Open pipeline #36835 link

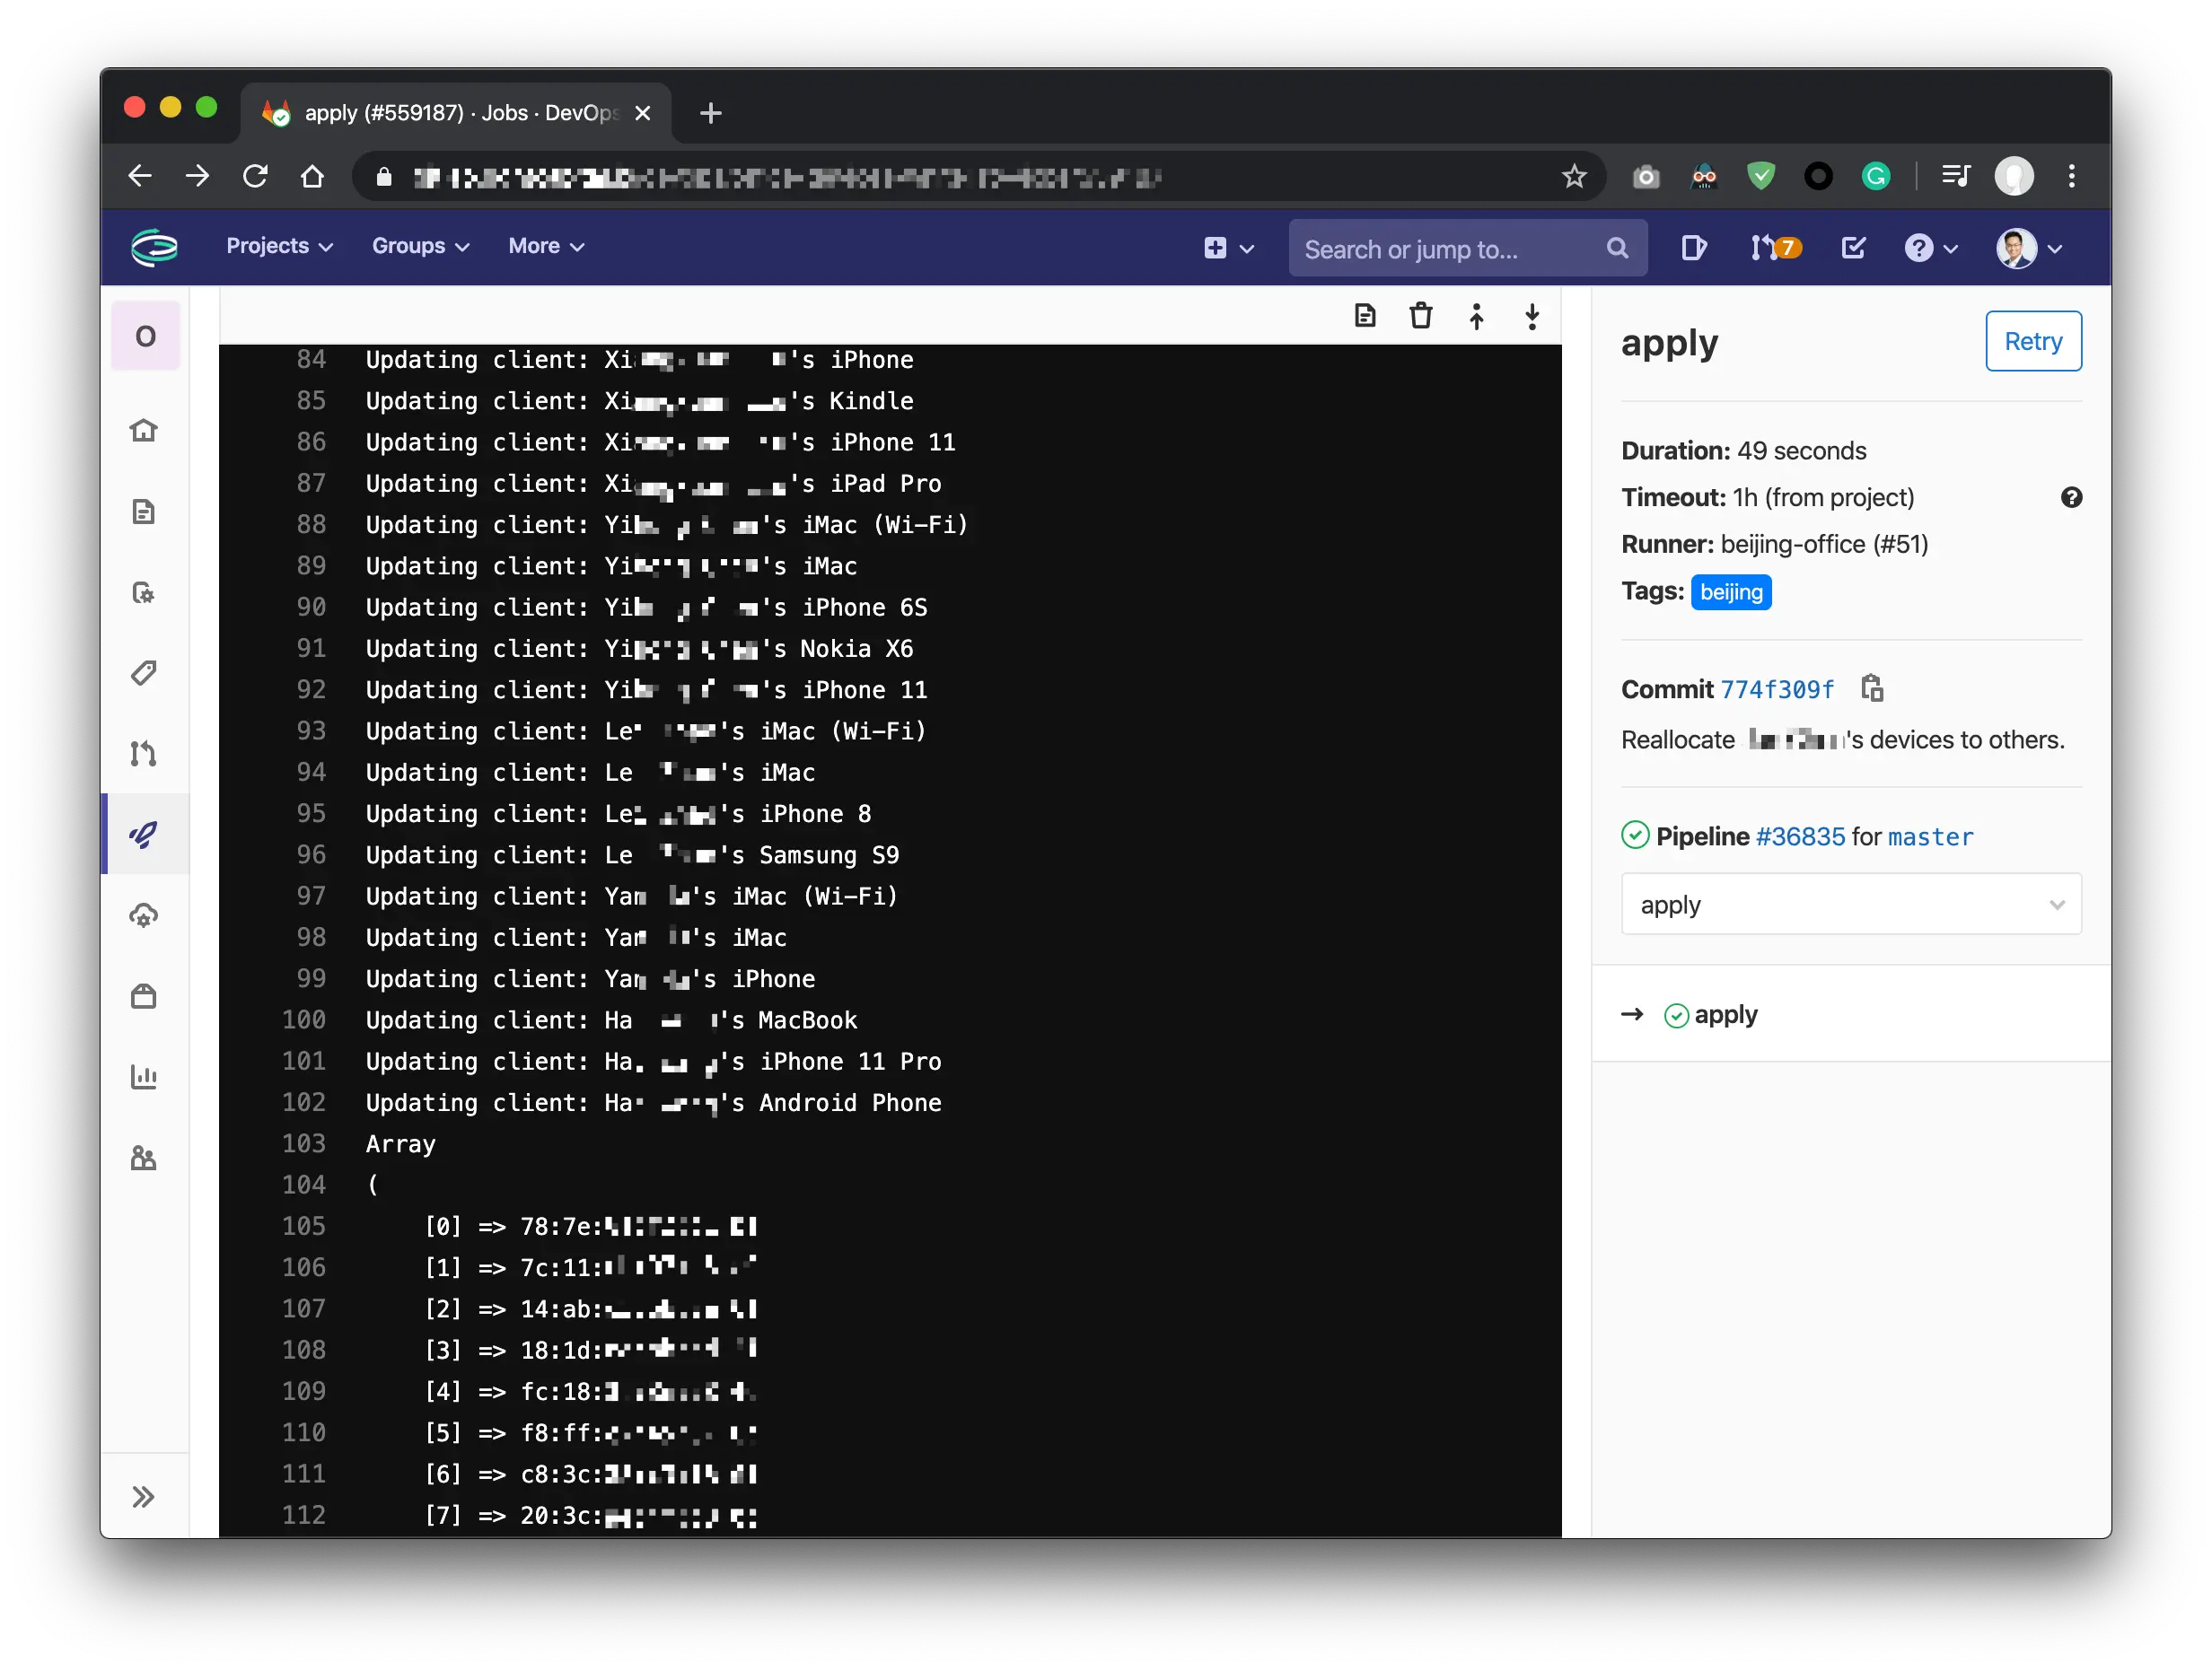(x=1799, y=836)
